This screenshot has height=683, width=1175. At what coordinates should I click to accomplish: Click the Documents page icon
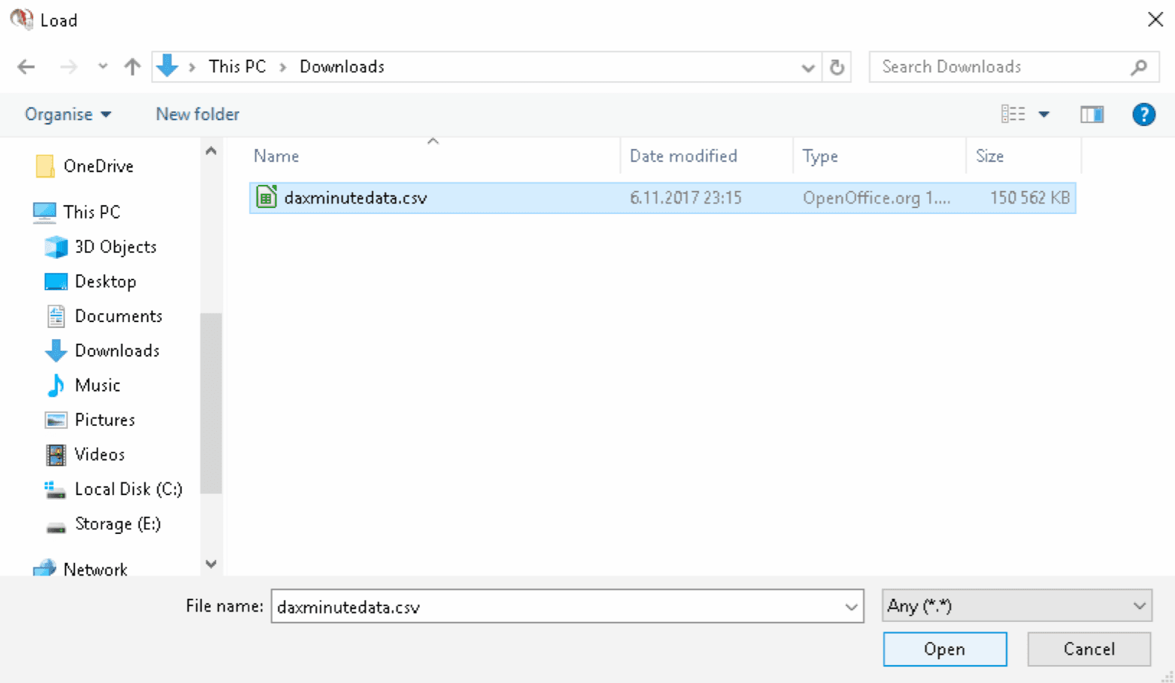click(56, 316)
